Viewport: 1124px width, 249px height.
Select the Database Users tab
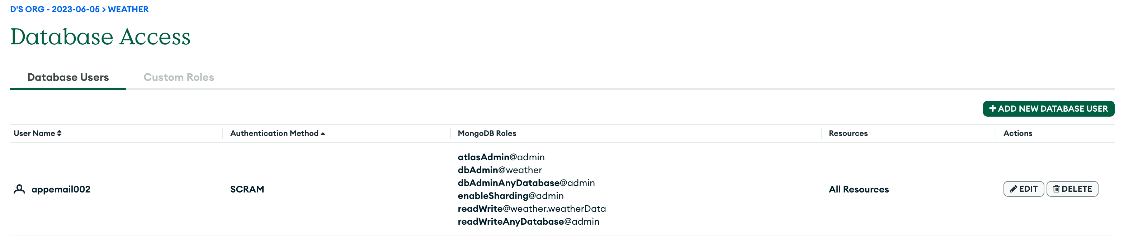[68, 77]
